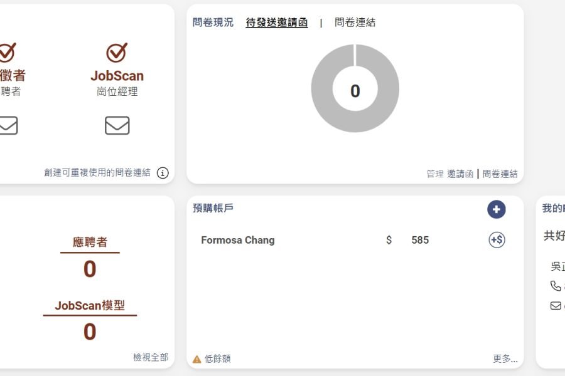
Task: Select the Formosa Chang account row
Action: (x=353, y=240)
